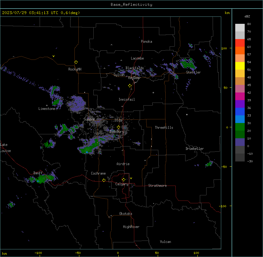This screenshot has width=263, height=257.
Task: Select the -30 value on dBZ legend
Action: (250, 161)
